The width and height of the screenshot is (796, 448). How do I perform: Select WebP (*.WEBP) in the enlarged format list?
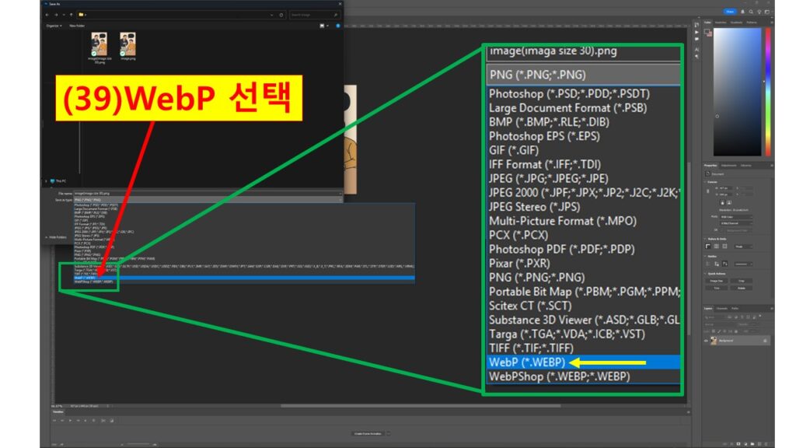(x=527, y=362)
